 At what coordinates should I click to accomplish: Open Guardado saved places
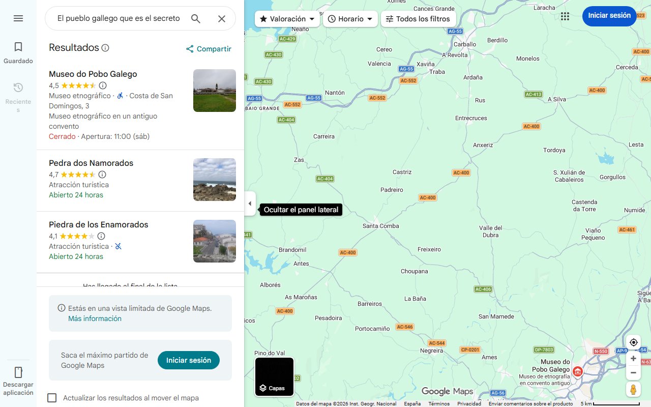18,53
